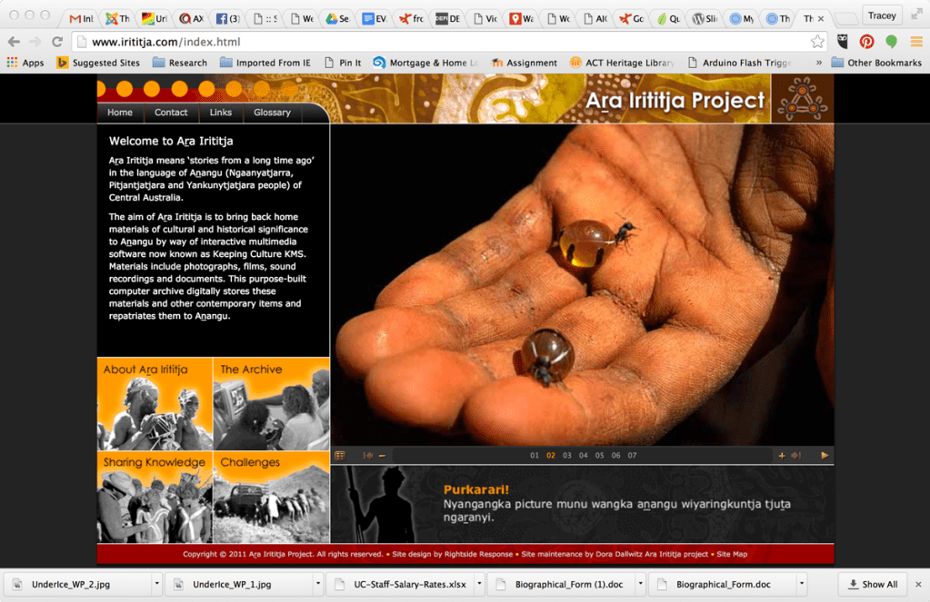
Task: Play the slideshow
Action: coord(825,456)
